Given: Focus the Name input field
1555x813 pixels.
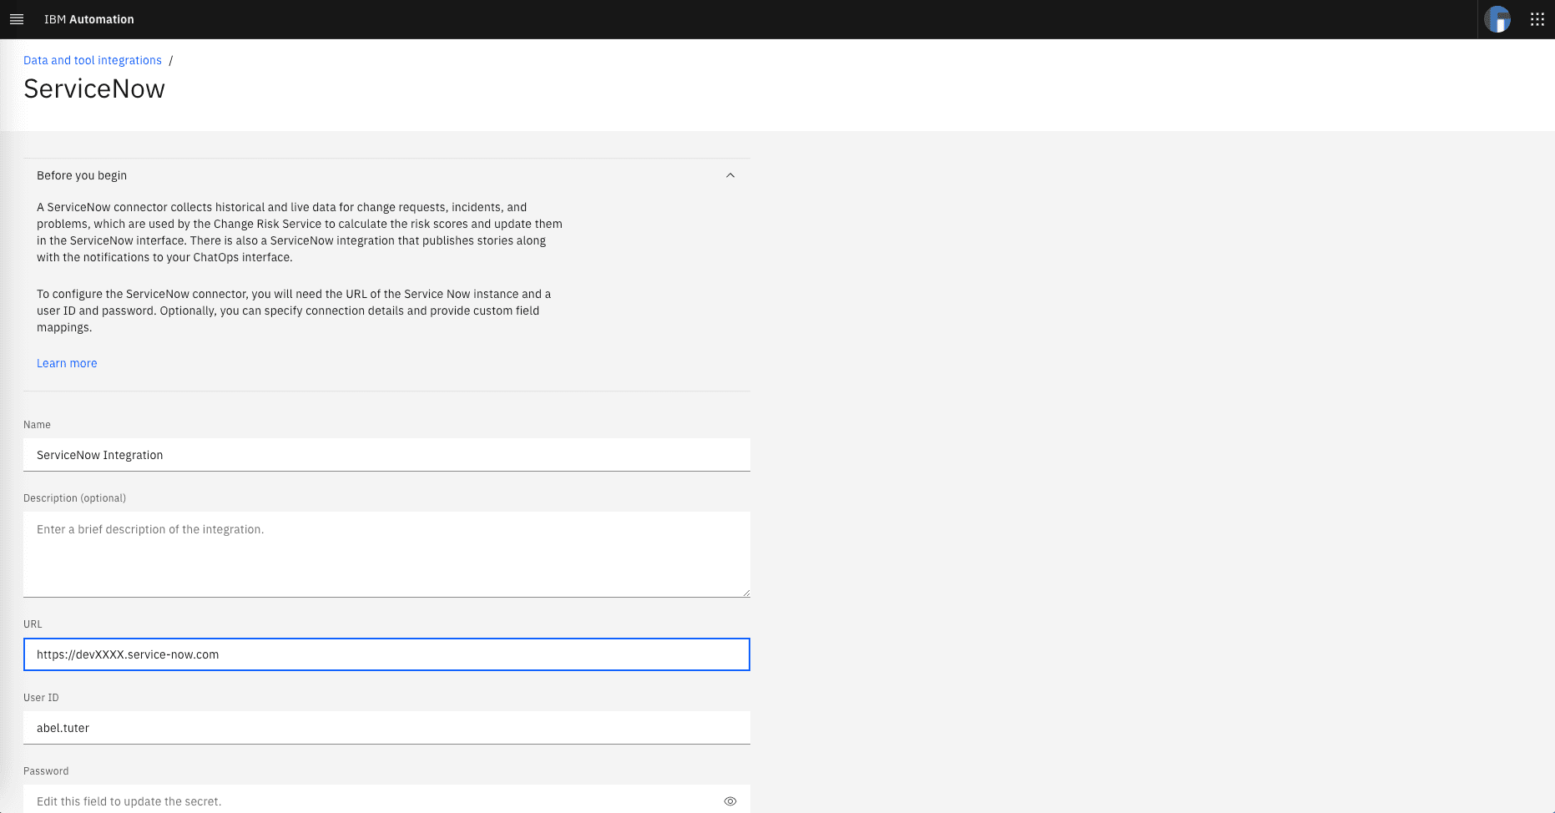Looking at the screenshot, I should (386, 455).
